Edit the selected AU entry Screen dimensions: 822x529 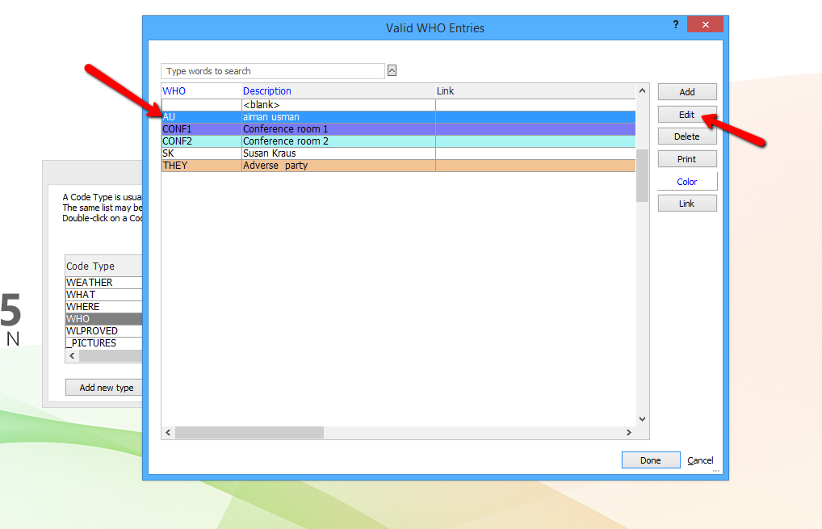point(686,114)
